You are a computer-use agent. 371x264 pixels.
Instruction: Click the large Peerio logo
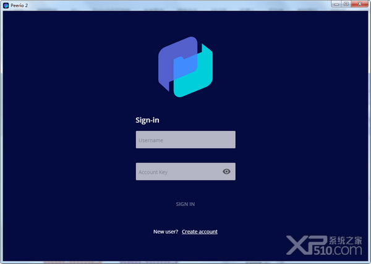185,67
